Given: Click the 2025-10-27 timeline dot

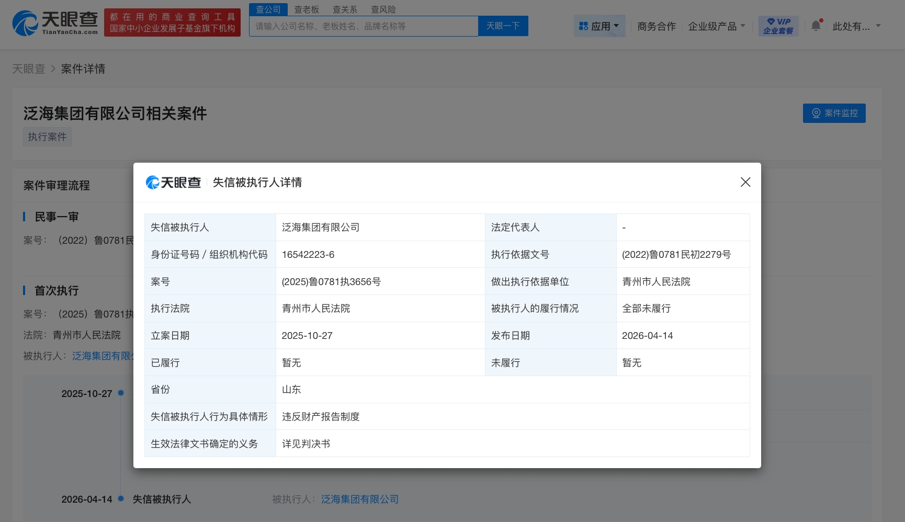Looking at the screenshot, I should [x=121, y=393].
